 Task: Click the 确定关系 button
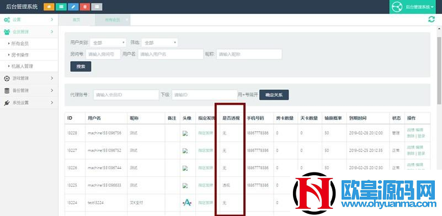[x=274, y=95]
